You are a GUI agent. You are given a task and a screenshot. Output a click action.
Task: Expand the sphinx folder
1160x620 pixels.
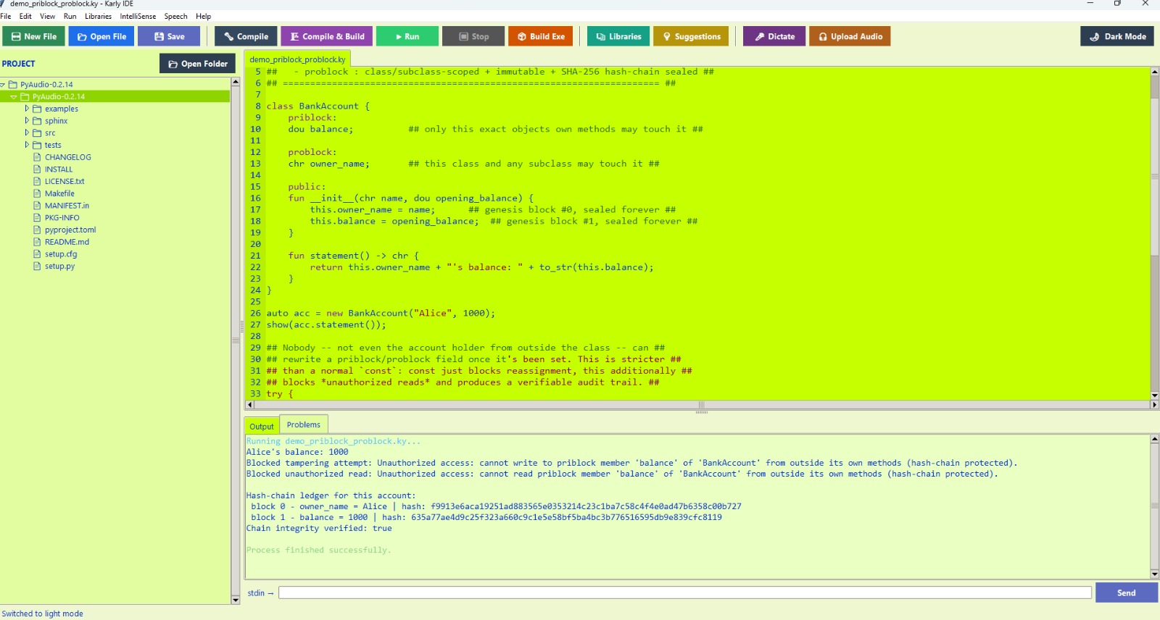[x=27, y=121]
